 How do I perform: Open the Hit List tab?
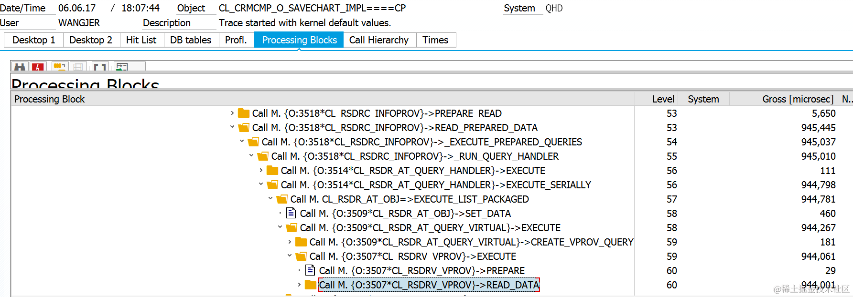[141, 40]
